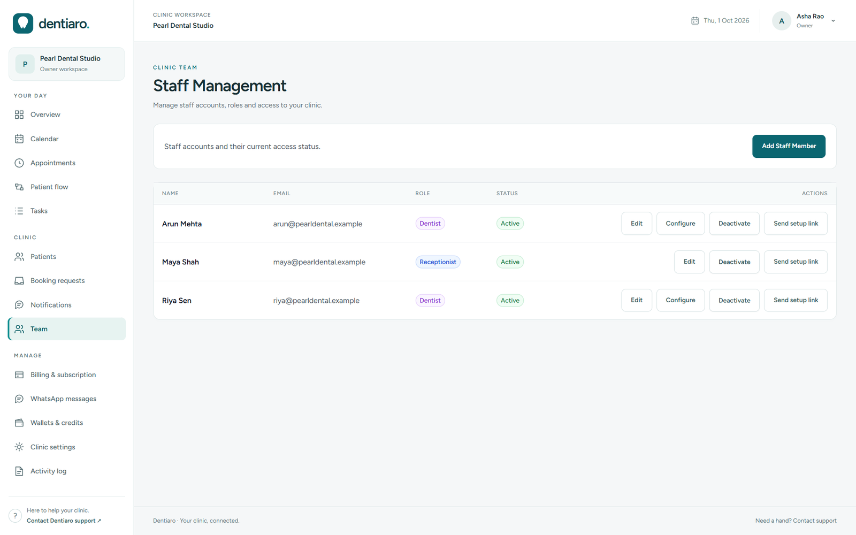Screen dimensions: 856x535
Task: Navigate to Patient flow
Action: (x=67, y=187)
